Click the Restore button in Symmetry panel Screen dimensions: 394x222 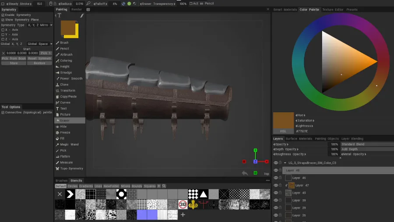pyautogui.click(x=39, y=63)
